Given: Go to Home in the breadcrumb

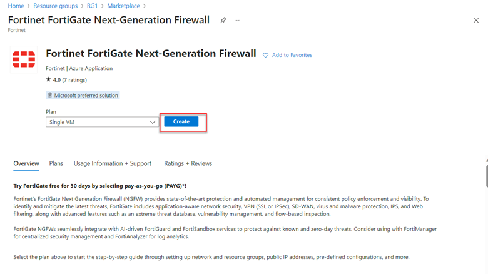Looking at the screenshot, I should click(16, 6).
